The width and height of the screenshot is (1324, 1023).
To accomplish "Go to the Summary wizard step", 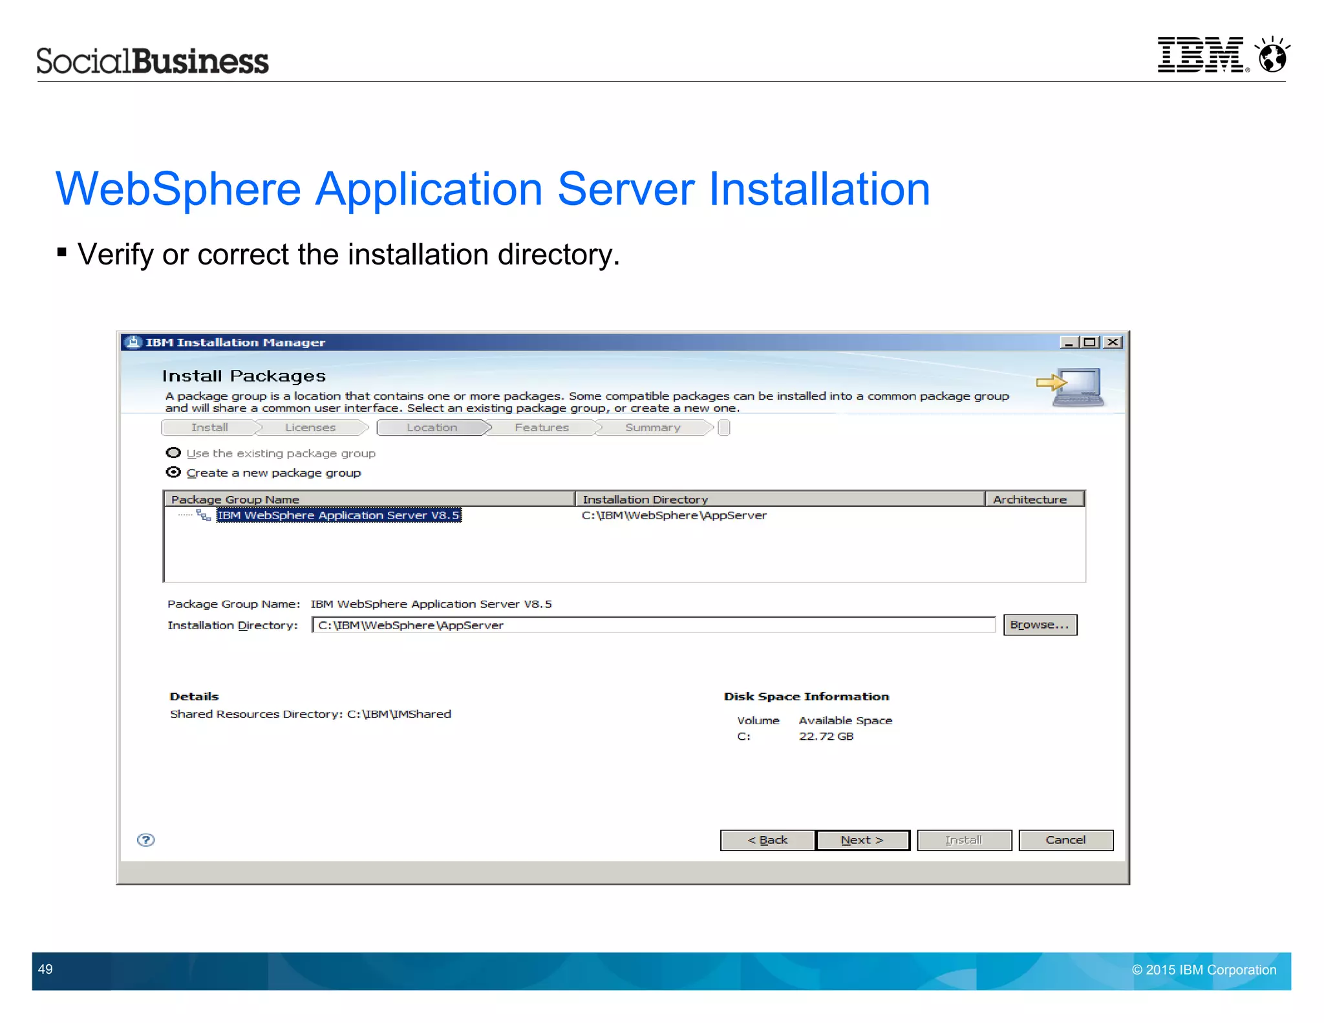I will [653, 427].
